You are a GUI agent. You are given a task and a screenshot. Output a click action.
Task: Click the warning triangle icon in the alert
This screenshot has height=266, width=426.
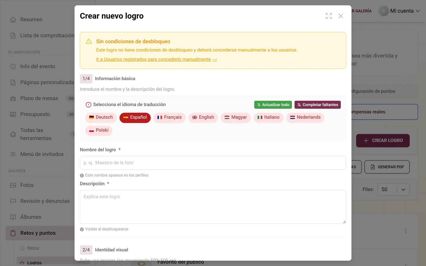89,41
